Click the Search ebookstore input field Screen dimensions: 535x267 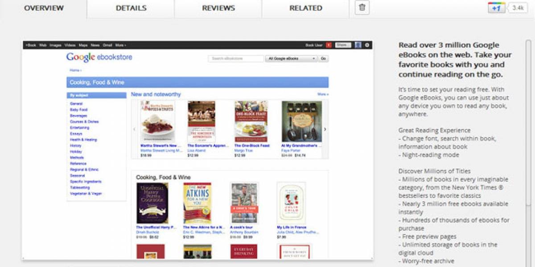point(236,58)
